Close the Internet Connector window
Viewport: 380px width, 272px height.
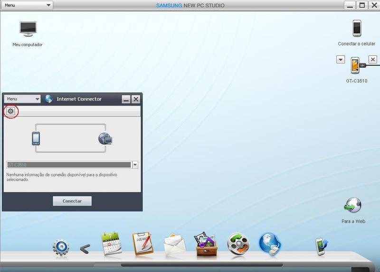[136, 99]
